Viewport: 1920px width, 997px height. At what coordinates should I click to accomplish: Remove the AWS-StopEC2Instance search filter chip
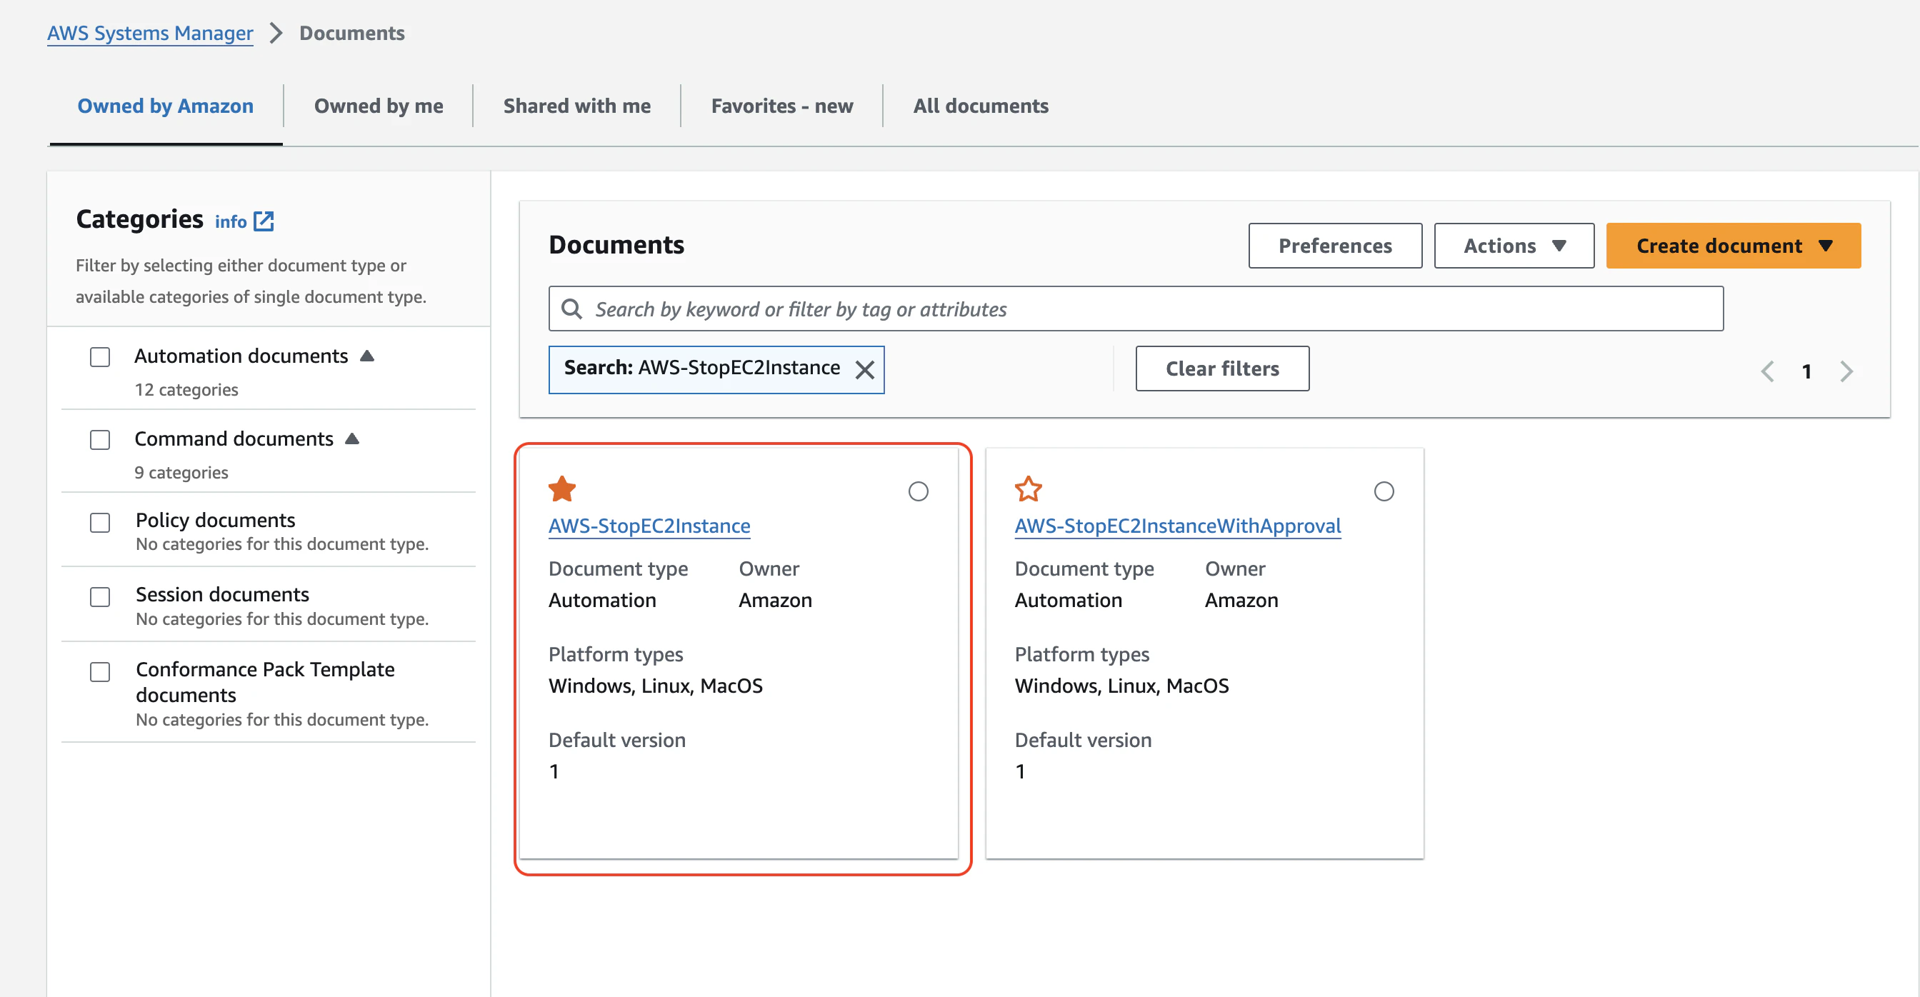click(864, 370)
